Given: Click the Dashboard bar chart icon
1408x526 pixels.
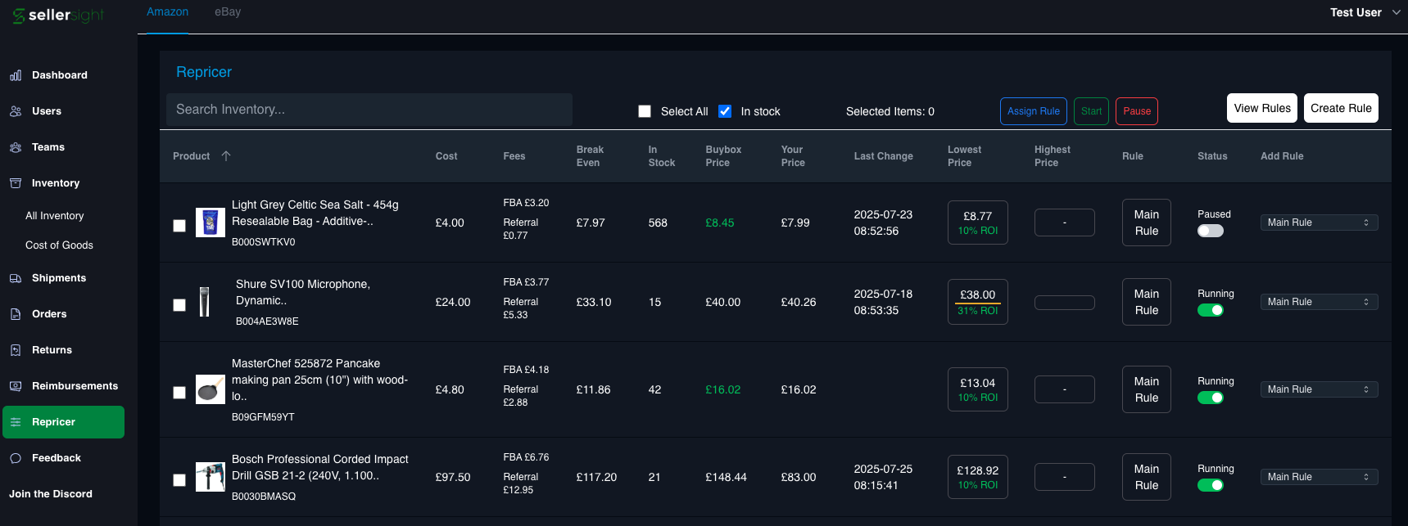Looking at the screenshot, I should [x=16, y=75].
